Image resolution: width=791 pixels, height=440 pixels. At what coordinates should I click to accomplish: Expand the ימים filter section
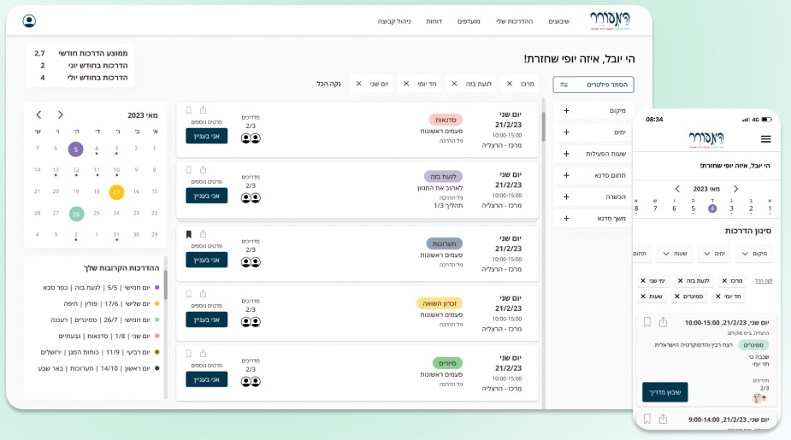(593, 132)
